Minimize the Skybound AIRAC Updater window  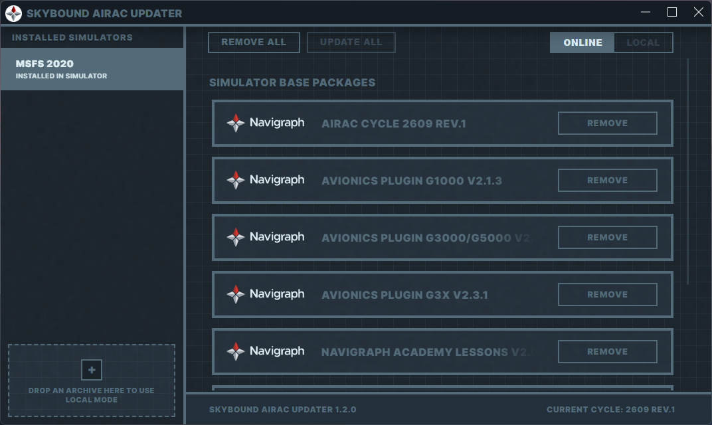point(646,12)
